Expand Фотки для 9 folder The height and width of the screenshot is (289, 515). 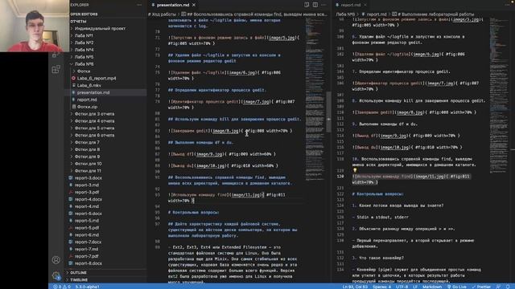click(x=87, y=157)
